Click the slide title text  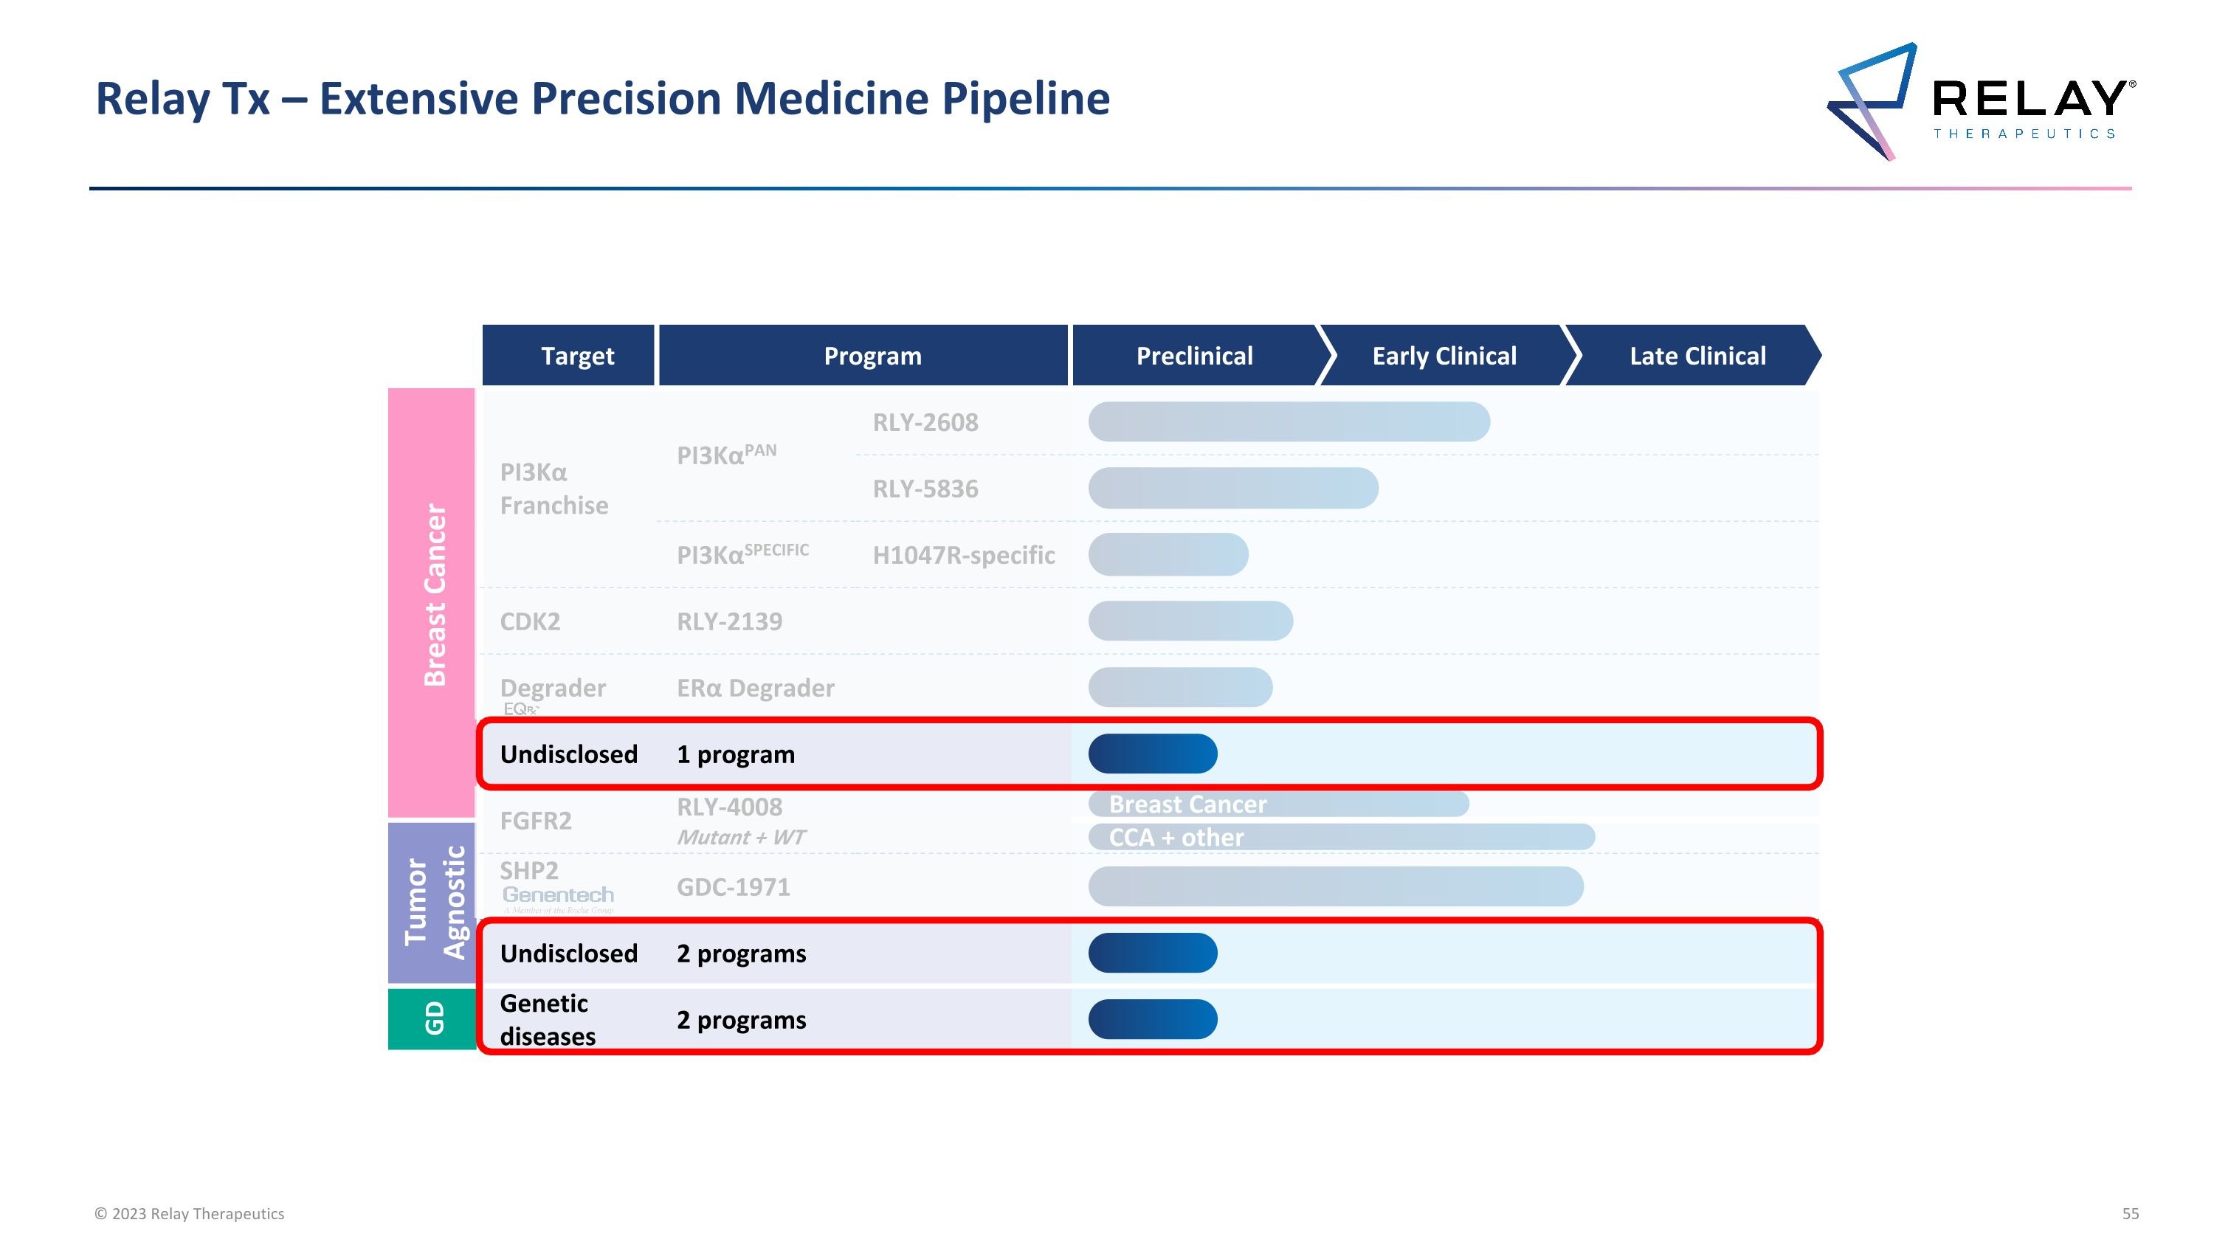click(x=602, y=99)
